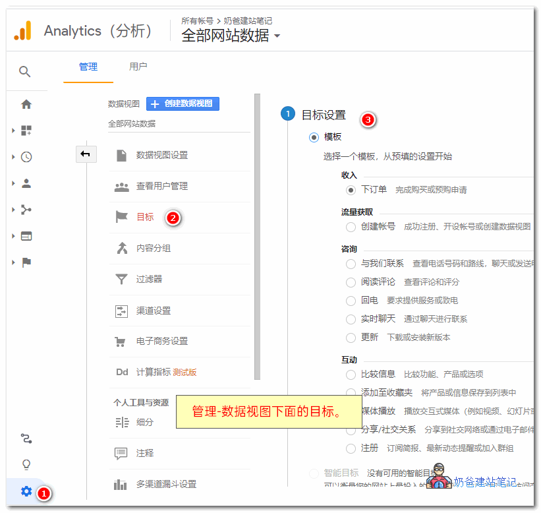Collapse the menu with the back arrow button
Viewport: 541px width, 513px height.
tap(86, 154)
